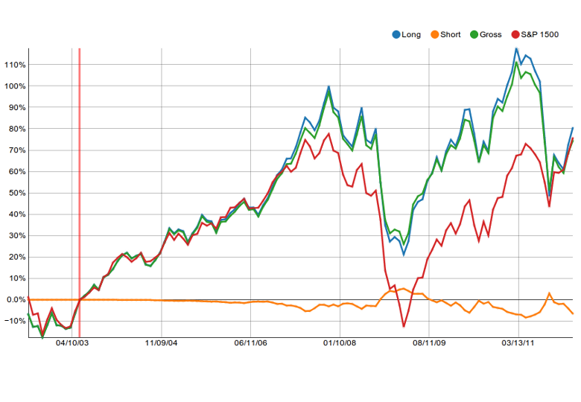The image size is (581, 402).
Task: Click the 110% y-axis label
Action: pyautogui.click(x=15, y=65)
